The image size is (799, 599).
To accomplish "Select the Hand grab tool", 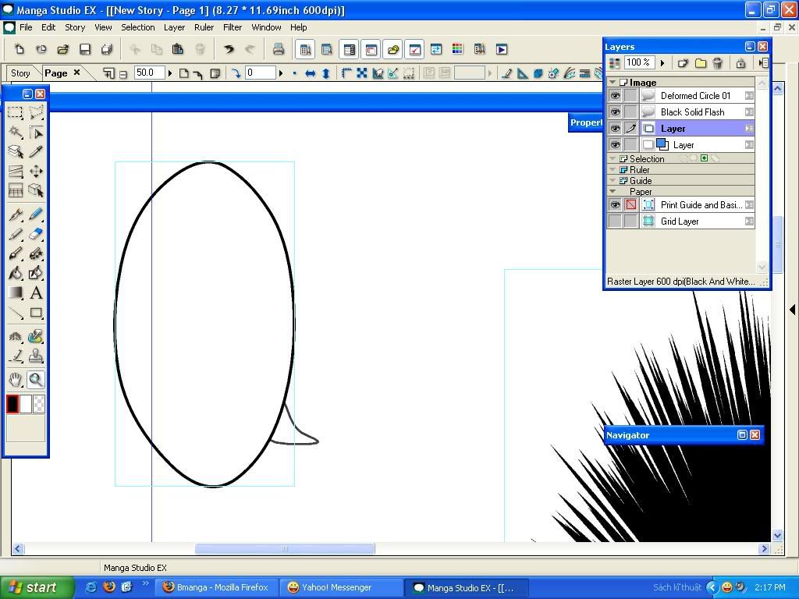I will tap(16, 380).
